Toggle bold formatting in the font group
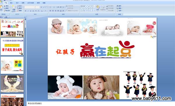The height and width of the screenshot is (106, 175). [x=26, y=11]
